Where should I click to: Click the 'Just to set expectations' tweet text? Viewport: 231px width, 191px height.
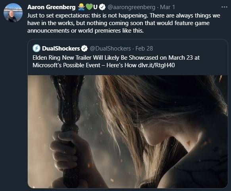coord(124,23)
